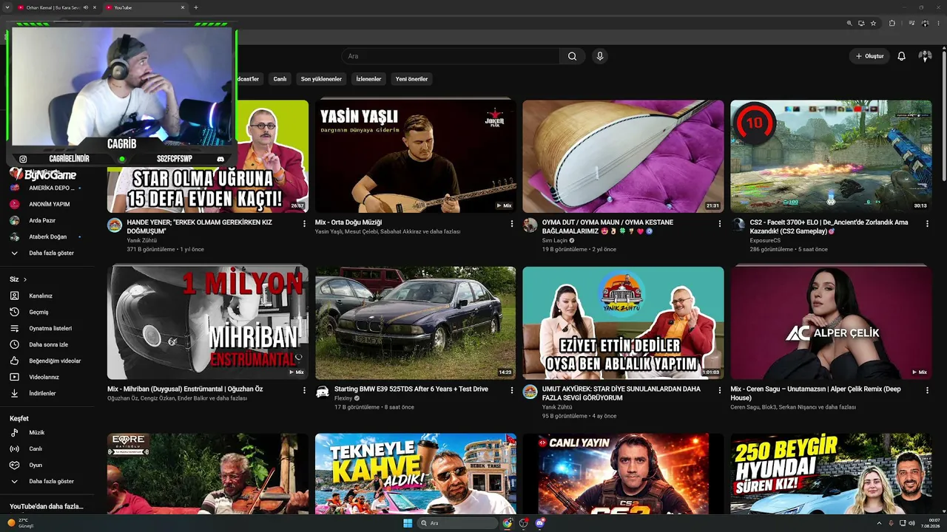The width and height of the screenshot is (947, 532).
Task: Select the İzlenenler filter chip
Action: [368, 79]
